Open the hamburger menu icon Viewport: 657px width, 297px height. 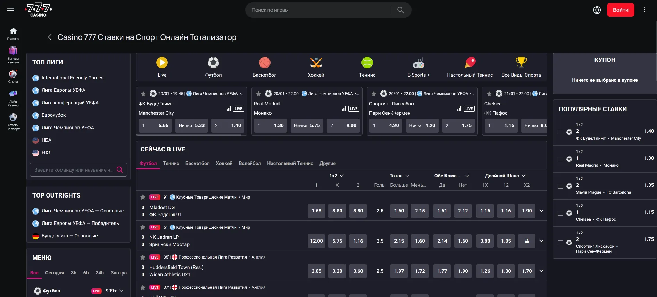pos(10,9)
